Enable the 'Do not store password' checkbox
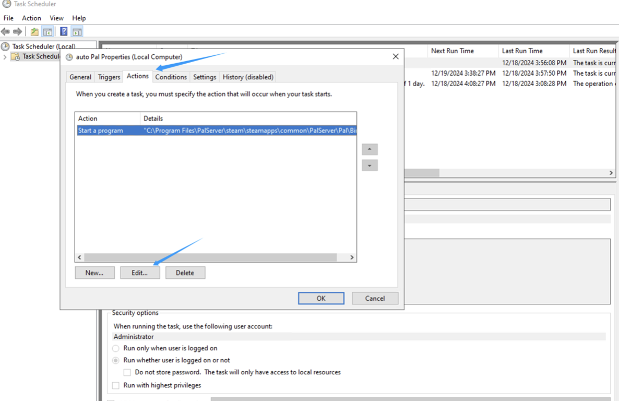 tap(127, 372)
